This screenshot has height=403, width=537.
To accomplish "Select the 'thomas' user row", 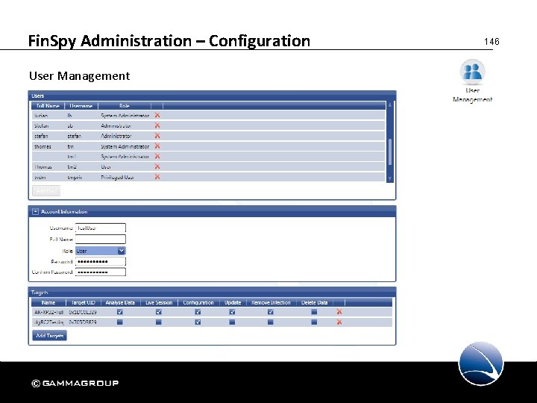I will tap(209, 146).
